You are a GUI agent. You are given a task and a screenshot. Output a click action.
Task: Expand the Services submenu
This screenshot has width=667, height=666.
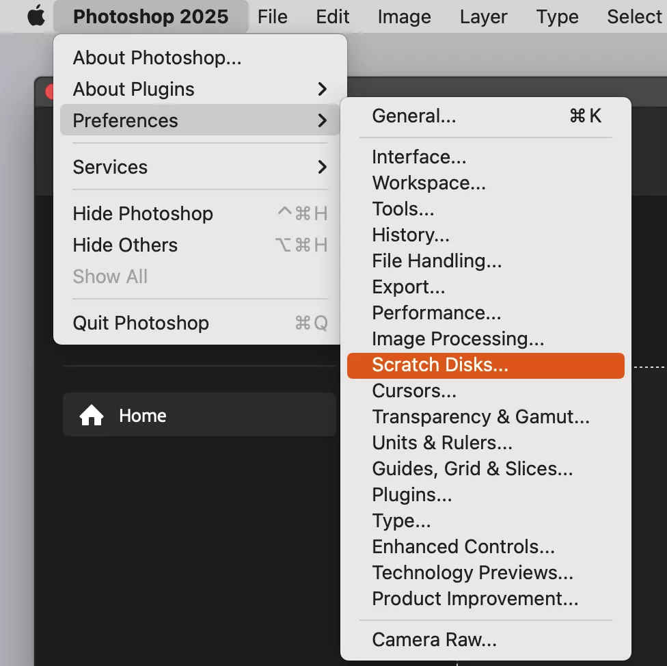[200, 167]
